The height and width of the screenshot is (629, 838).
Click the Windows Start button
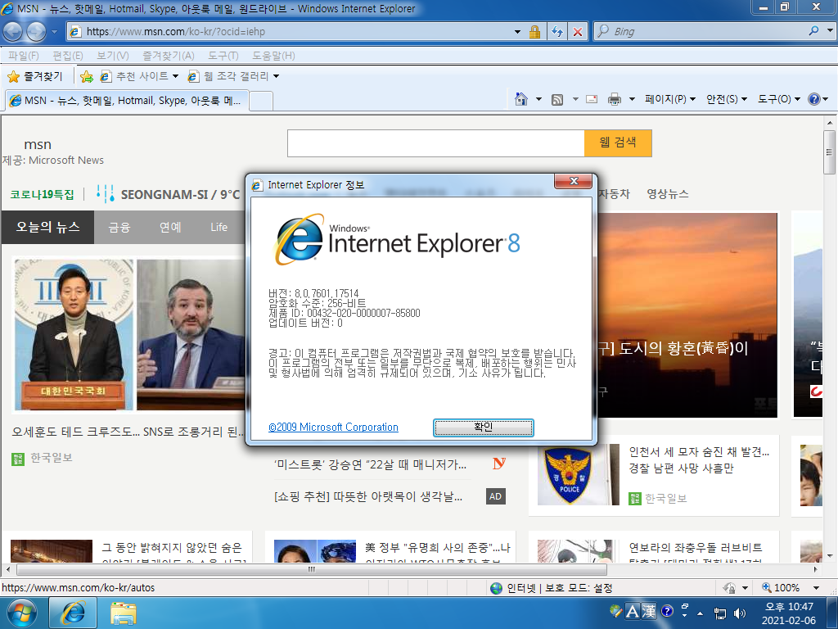tap(22, 613)
